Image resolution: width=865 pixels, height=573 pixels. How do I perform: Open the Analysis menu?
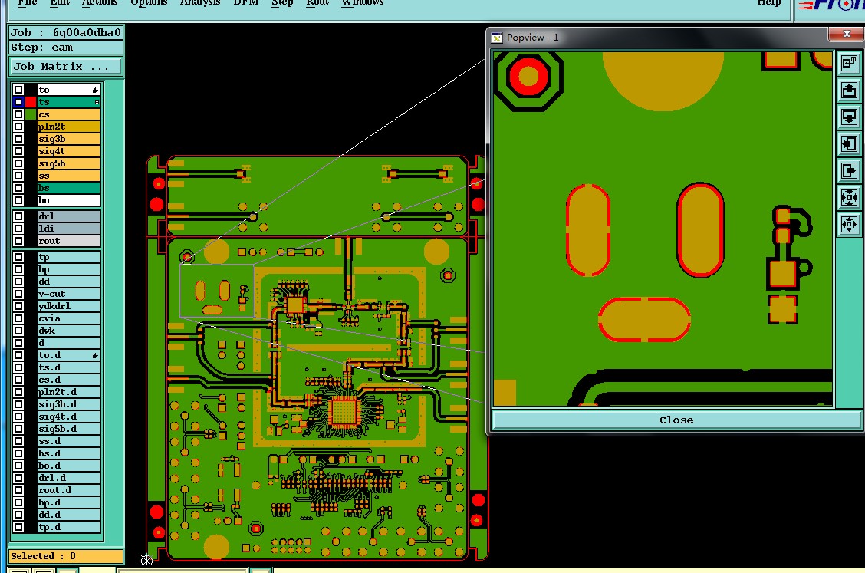click(199, 3)
